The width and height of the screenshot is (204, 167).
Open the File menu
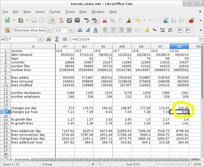click(5, 12)
